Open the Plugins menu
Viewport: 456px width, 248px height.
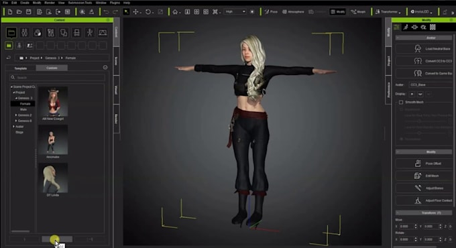click(x=115, y=3)
